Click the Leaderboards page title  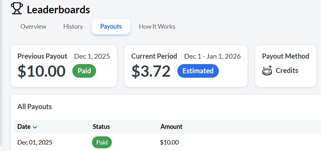[x=58, y=10]
